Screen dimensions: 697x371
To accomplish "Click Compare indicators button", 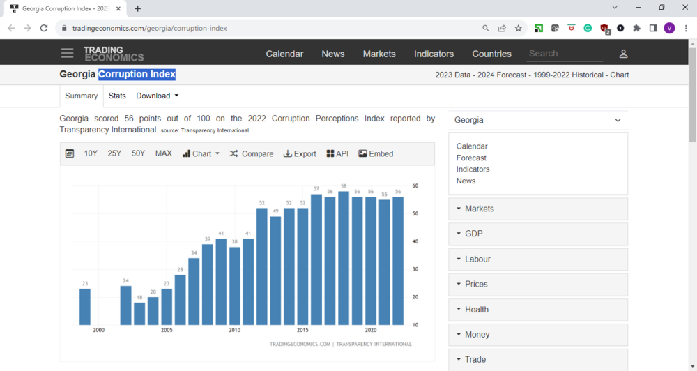I will pos(251,153).
